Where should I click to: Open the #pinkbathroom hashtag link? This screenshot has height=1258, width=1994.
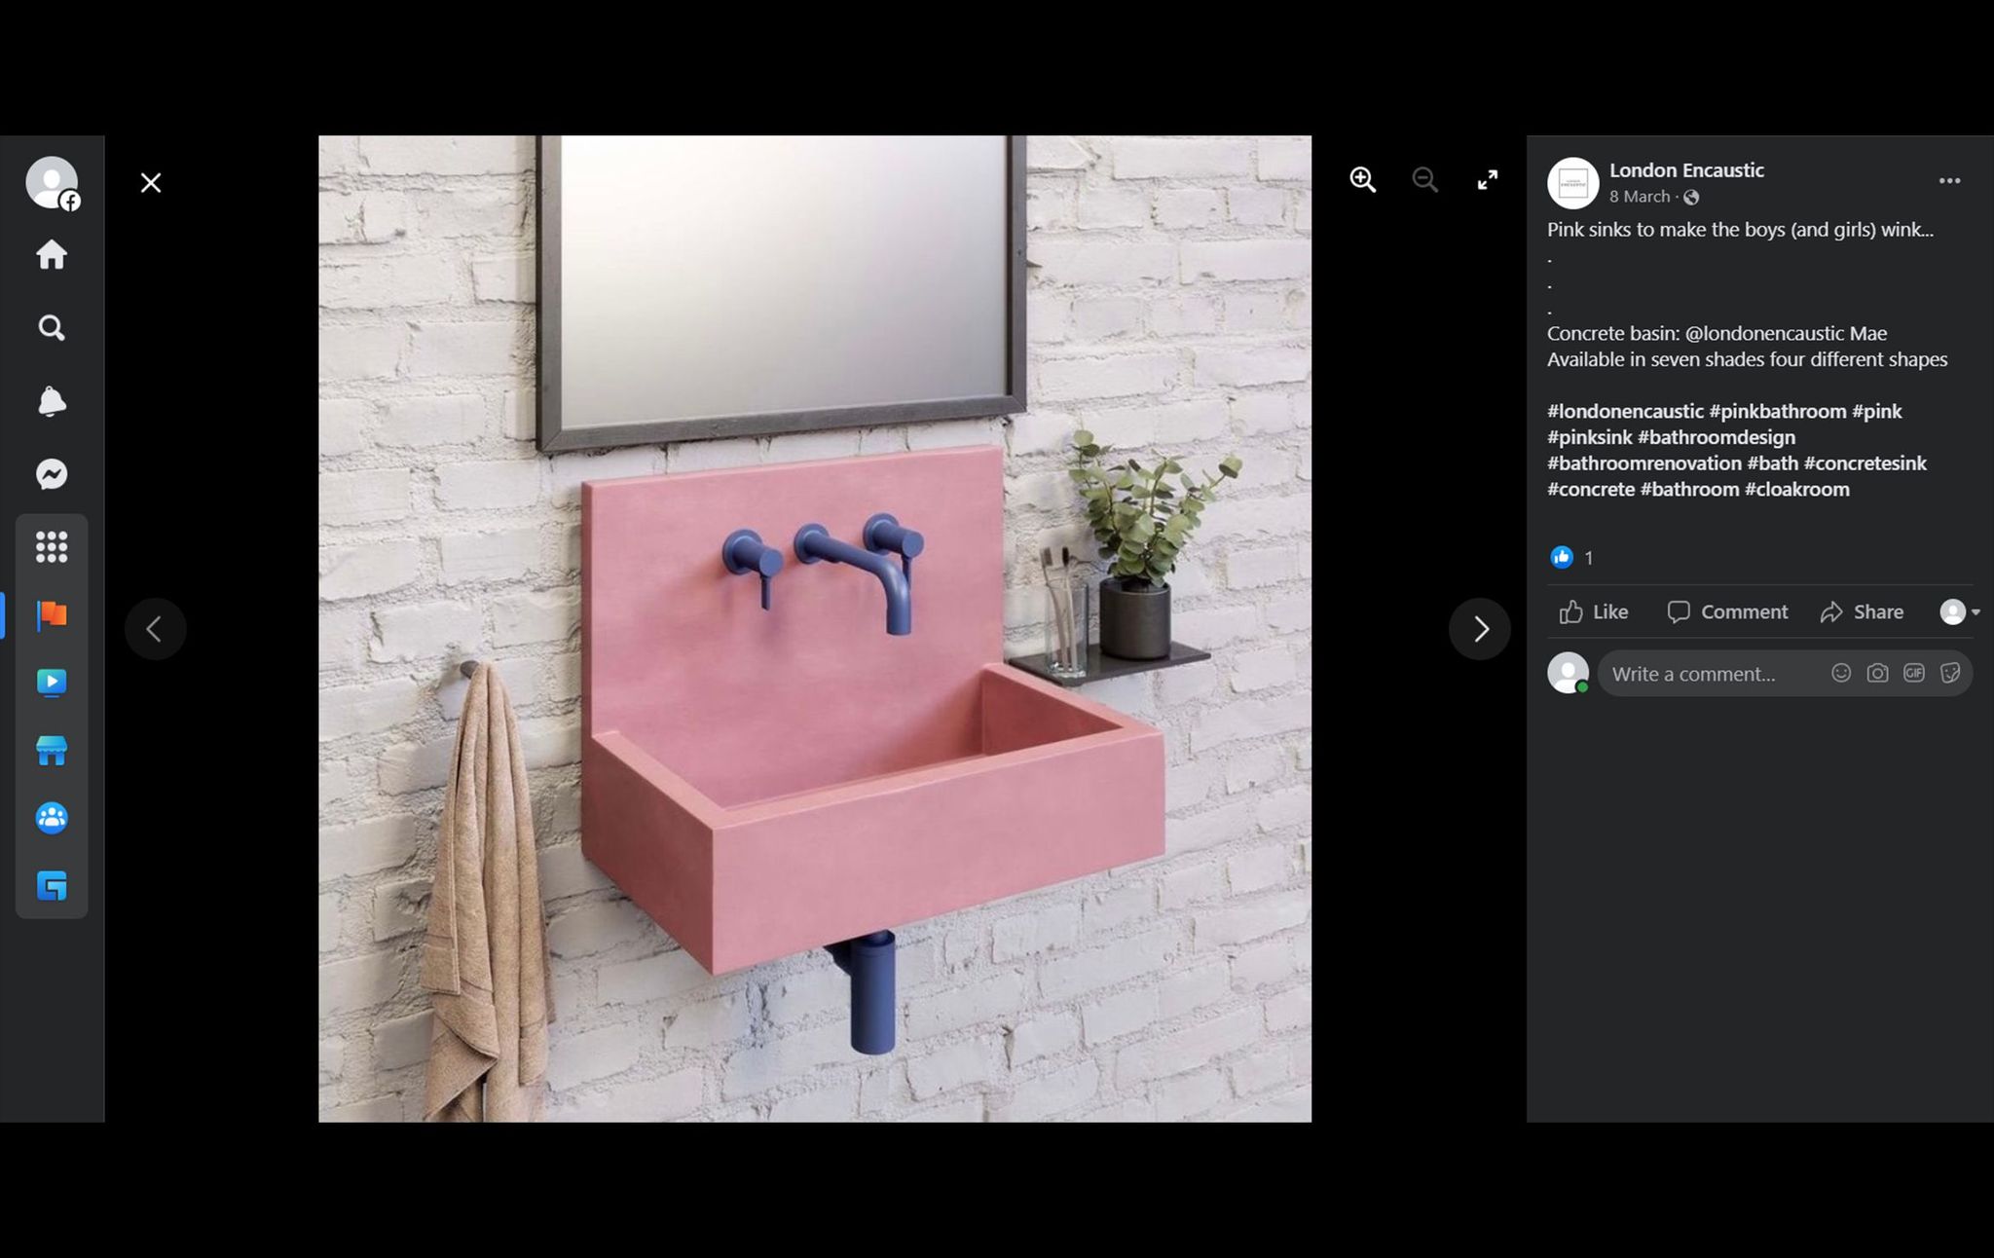[1781, 411]
